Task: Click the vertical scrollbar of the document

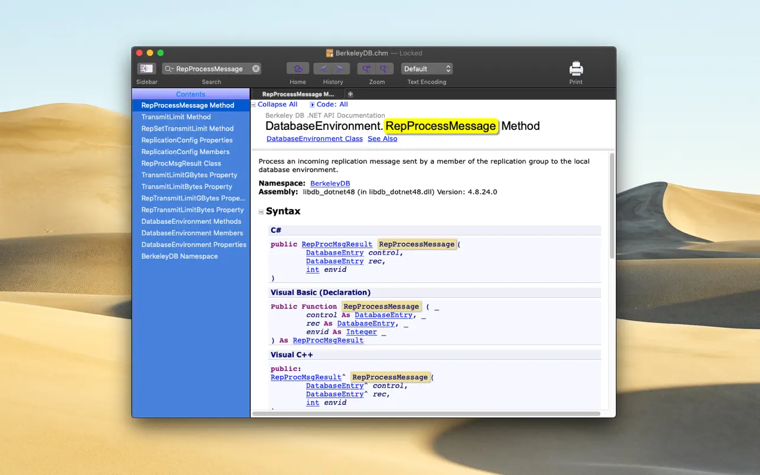Action: point(612,207)
